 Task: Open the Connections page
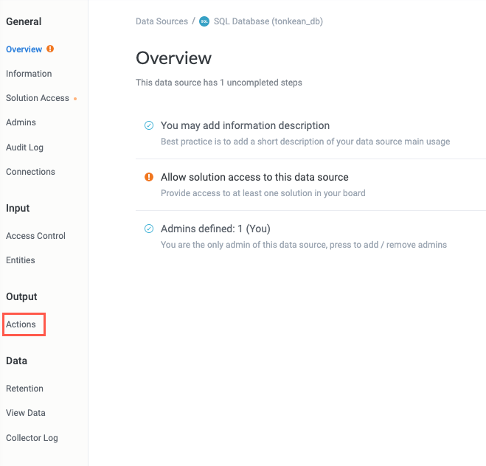click(x=30, y=172)
